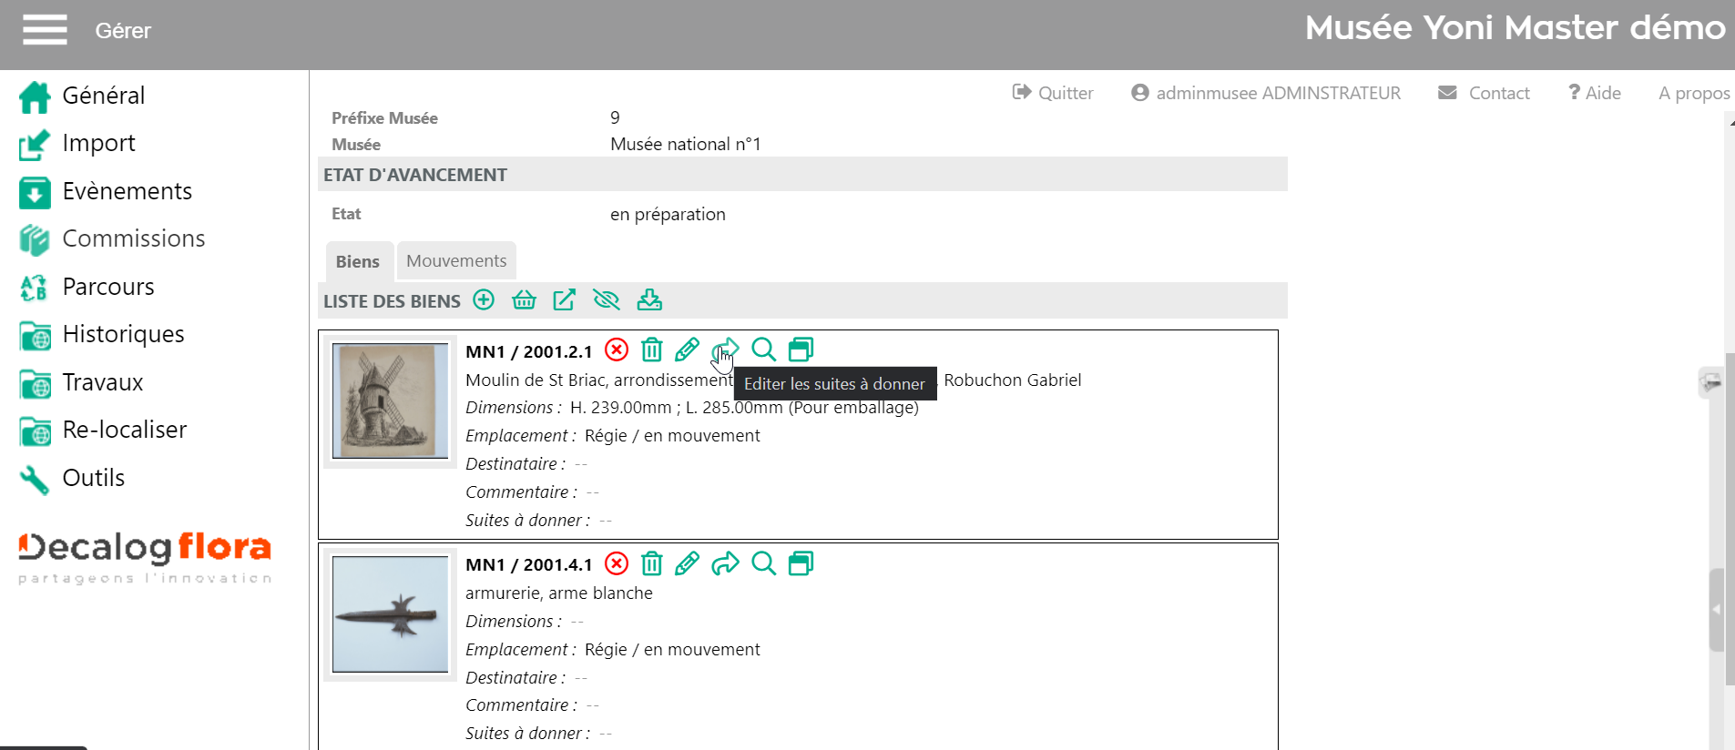Click the export arrow icon in the LISTE DES BIENS toolbar
Image resolution: width=1735 pixels, height=750 pixels.
(x=564, y=300)
